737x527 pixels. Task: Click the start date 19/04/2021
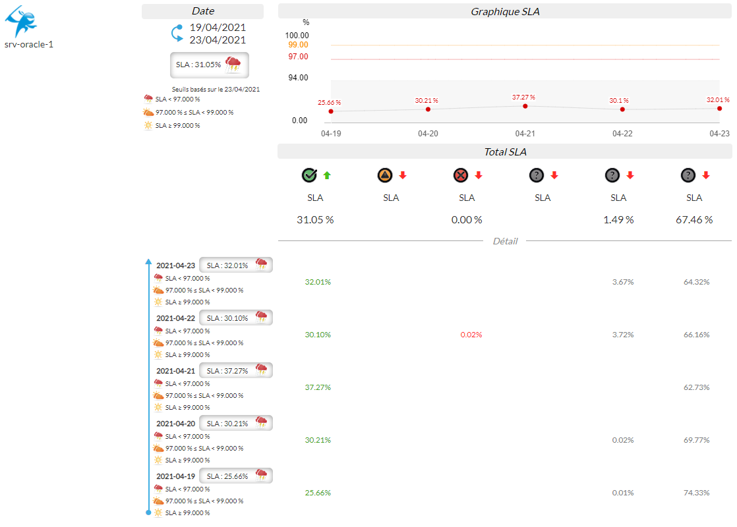point(218,28)
